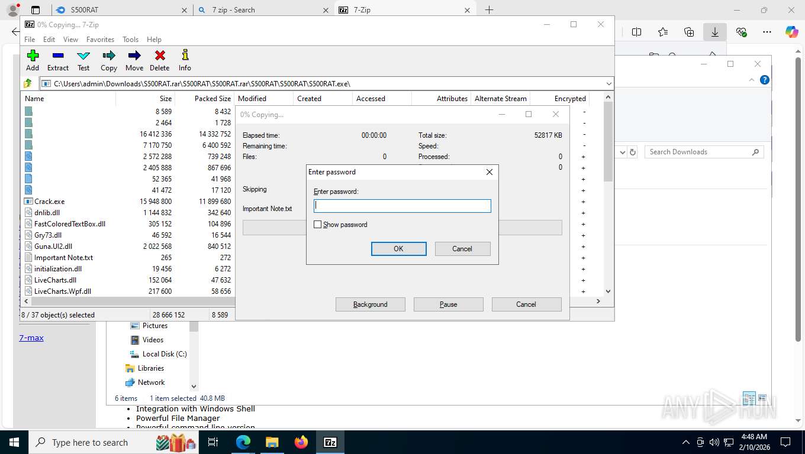Click the 7-Zip taskbar icon

330,442
